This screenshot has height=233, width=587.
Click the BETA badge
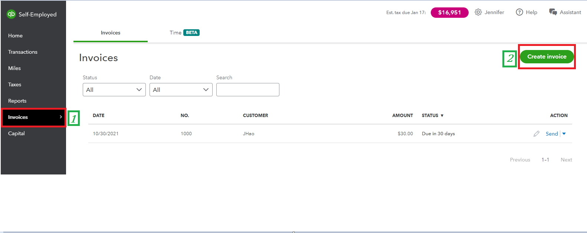pyautogui.click(x=191, y=33)
